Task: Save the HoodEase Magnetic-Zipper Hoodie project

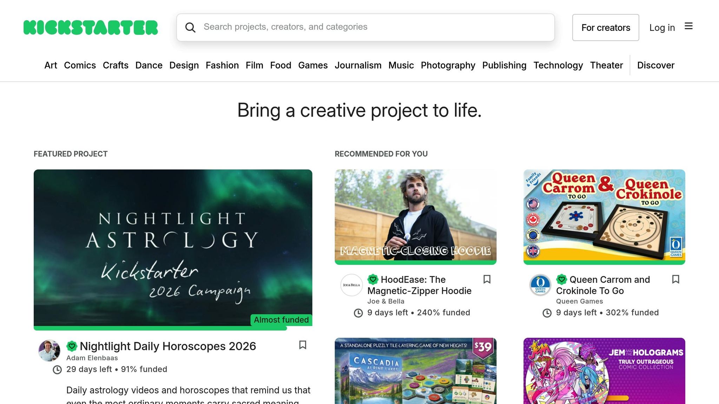Action: (x=487, y=280)
